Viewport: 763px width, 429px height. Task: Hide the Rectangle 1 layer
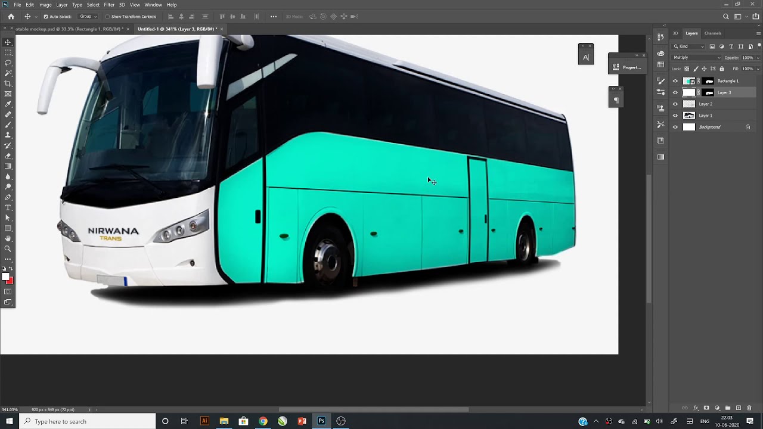[x=675, y=80]
